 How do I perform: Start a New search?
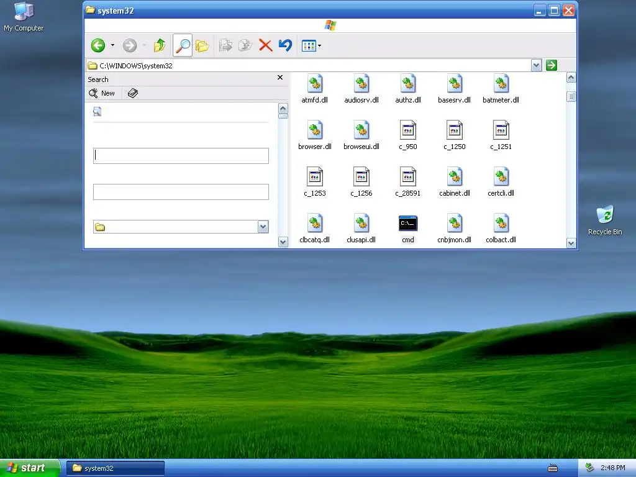point(102,93)
